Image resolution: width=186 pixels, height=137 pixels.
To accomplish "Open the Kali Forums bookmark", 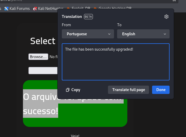I will coord(19,9).
